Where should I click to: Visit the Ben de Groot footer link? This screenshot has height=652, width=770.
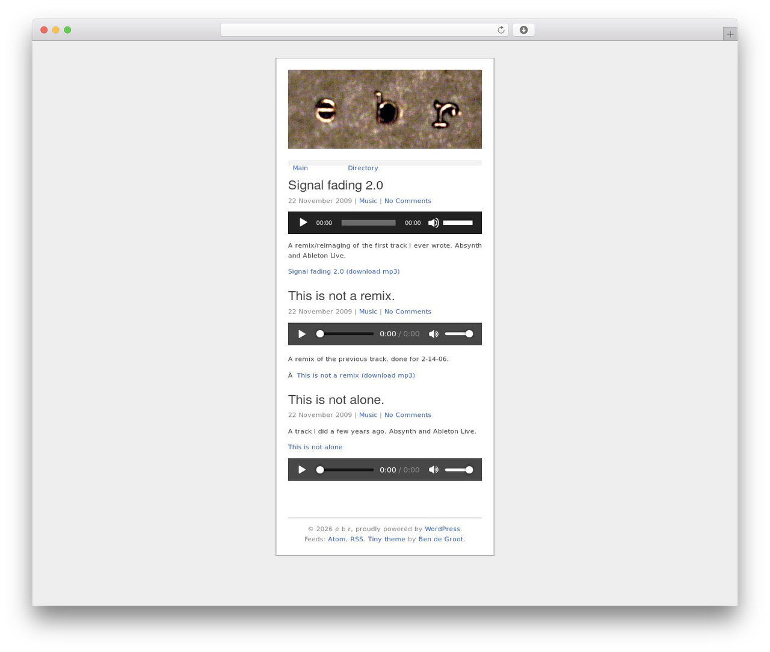pyautogui.click(x=440, y=540)
